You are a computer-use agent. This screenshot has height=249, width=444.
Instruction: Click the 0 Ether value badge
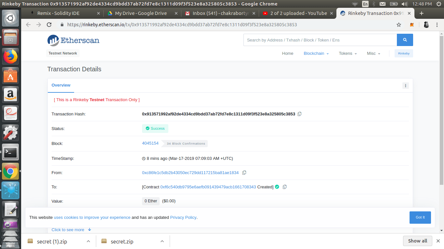click(151, 201)
